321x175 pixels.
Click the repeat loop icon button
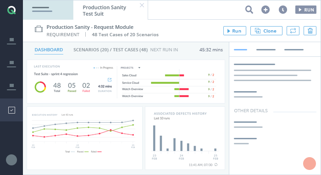(x=293, y=31)
